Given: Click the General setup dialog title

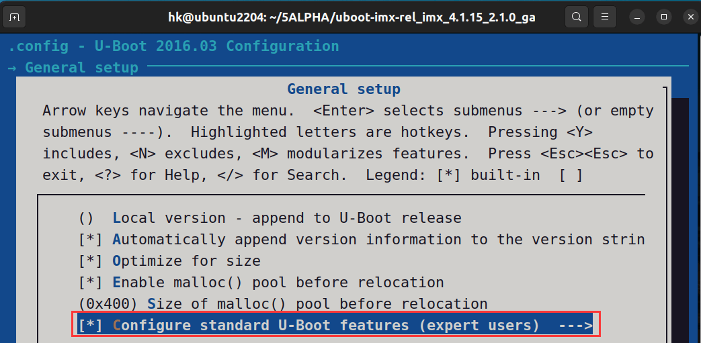Looking at the screenshot, I should tap(343, 89).
